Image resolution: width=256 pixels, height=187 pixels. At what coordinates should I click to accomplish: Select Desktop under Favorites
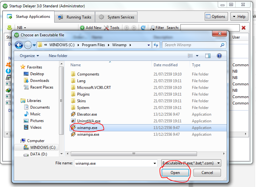[34, 74]
